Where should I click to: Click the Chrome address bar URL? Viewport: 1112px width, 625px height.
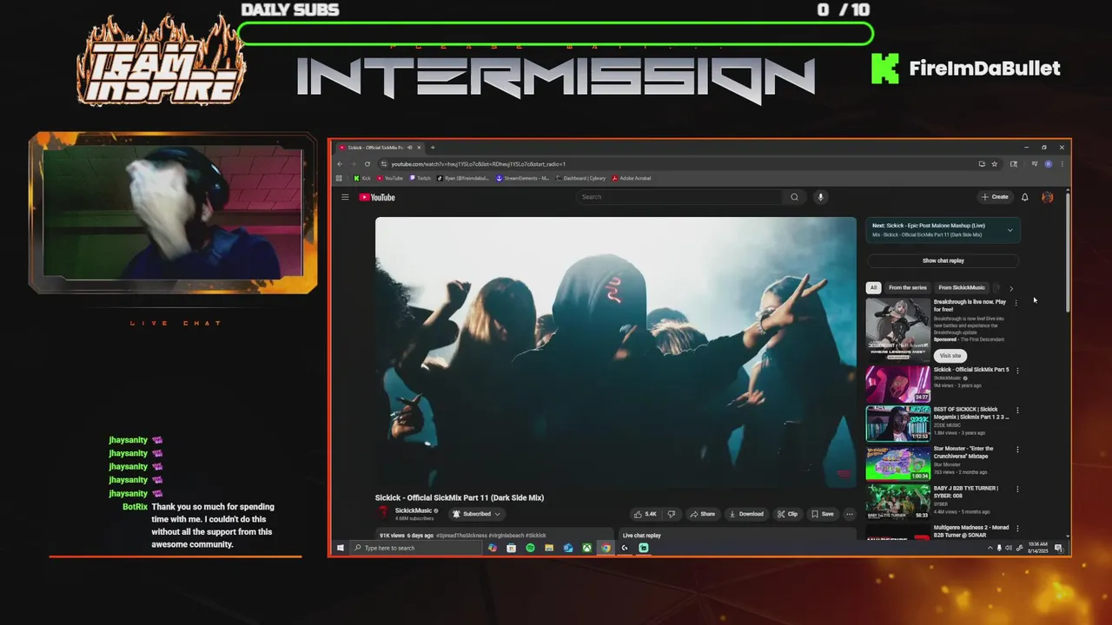click(x=478, y=164)
